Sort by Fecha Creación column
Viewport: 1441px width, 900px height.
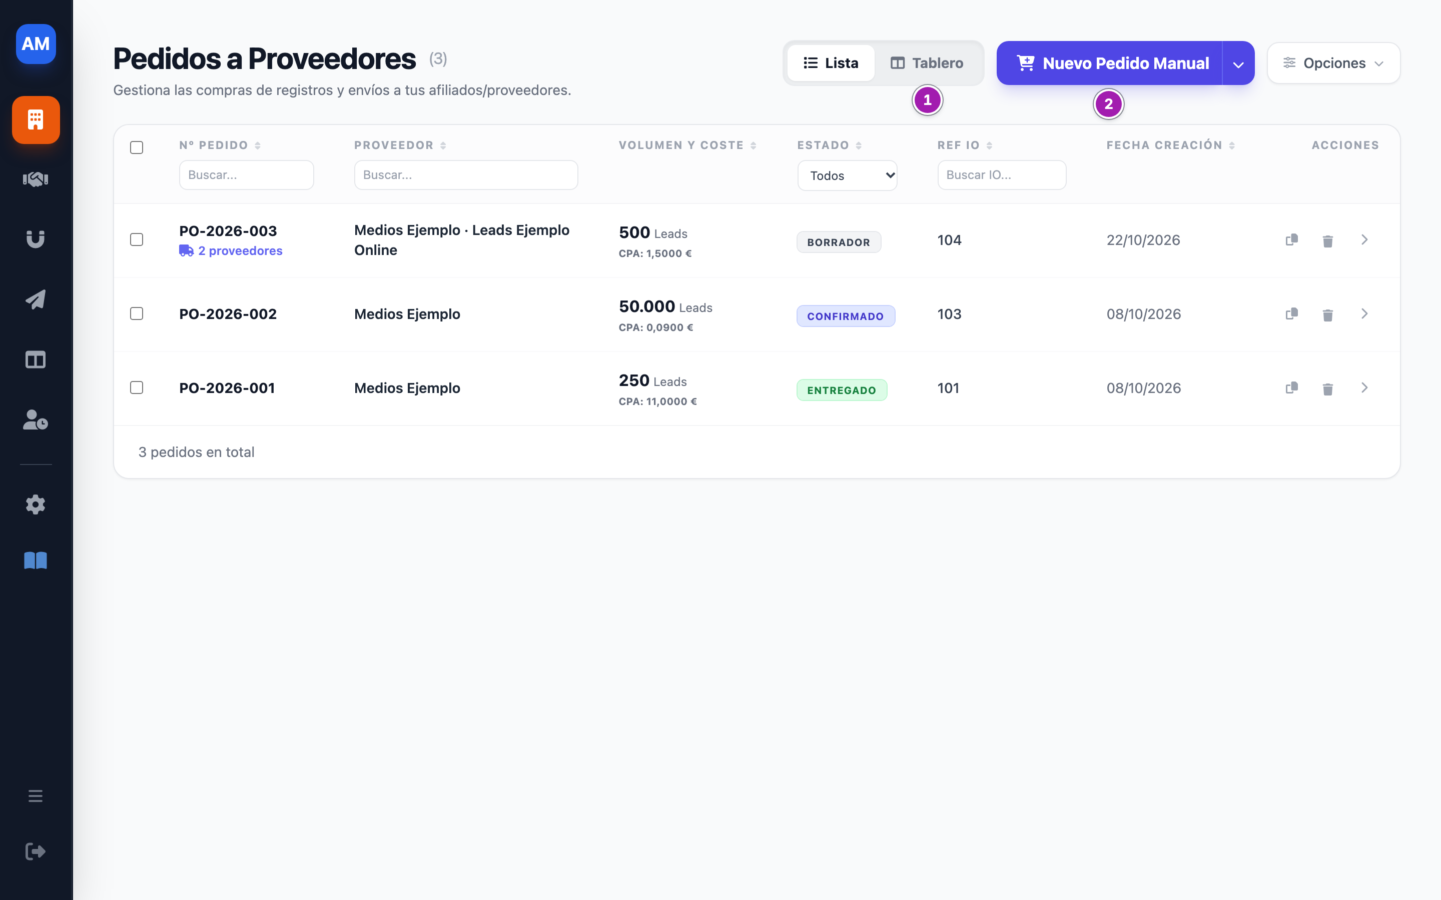(x=1171, y=145)
